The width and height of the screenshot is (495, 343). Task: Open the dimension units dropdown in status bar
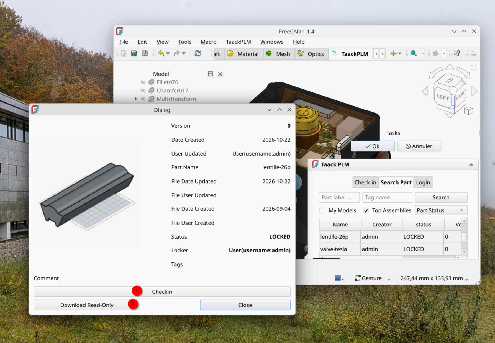(x=466, y=280)
